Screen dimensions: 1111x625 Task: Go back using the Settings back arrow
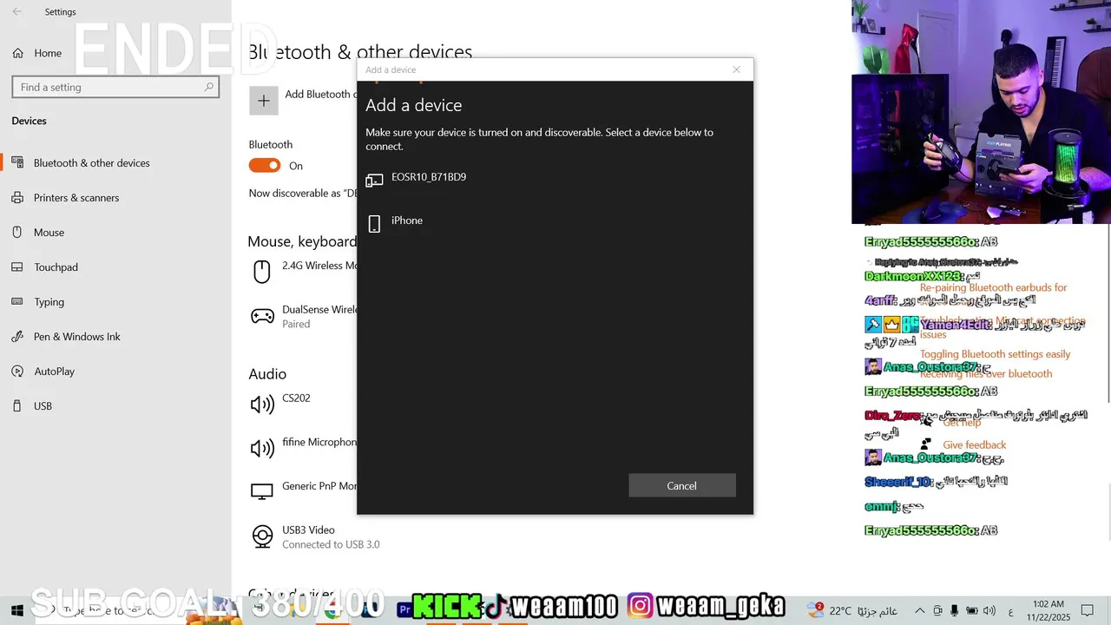coord(17,12)
